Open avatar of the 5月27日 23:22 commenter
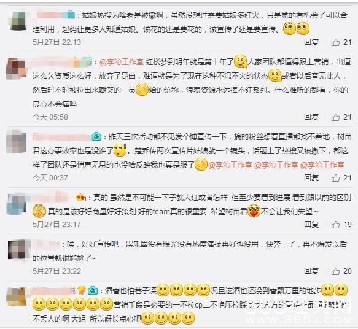This screenshot has height=329, width=358. pyautogui.click(x=18, y=249)
